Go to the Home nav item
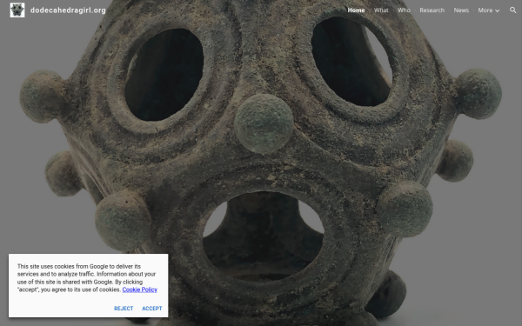The image size is (522, 326). pos(356,10)
